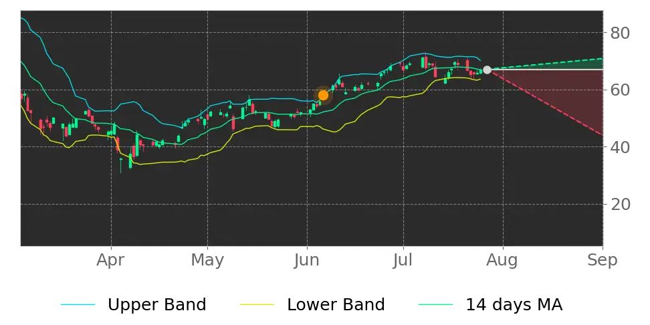Click the Upper Band legend label

pyautogui.click(x=156, y=305)
